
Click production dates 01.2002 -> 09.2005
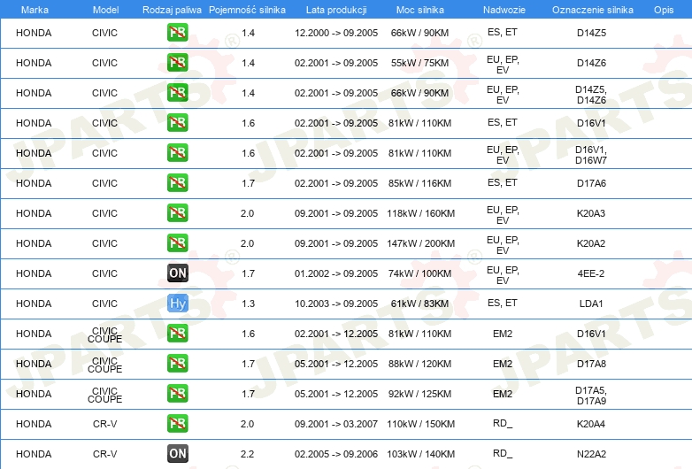pos(336,273)
